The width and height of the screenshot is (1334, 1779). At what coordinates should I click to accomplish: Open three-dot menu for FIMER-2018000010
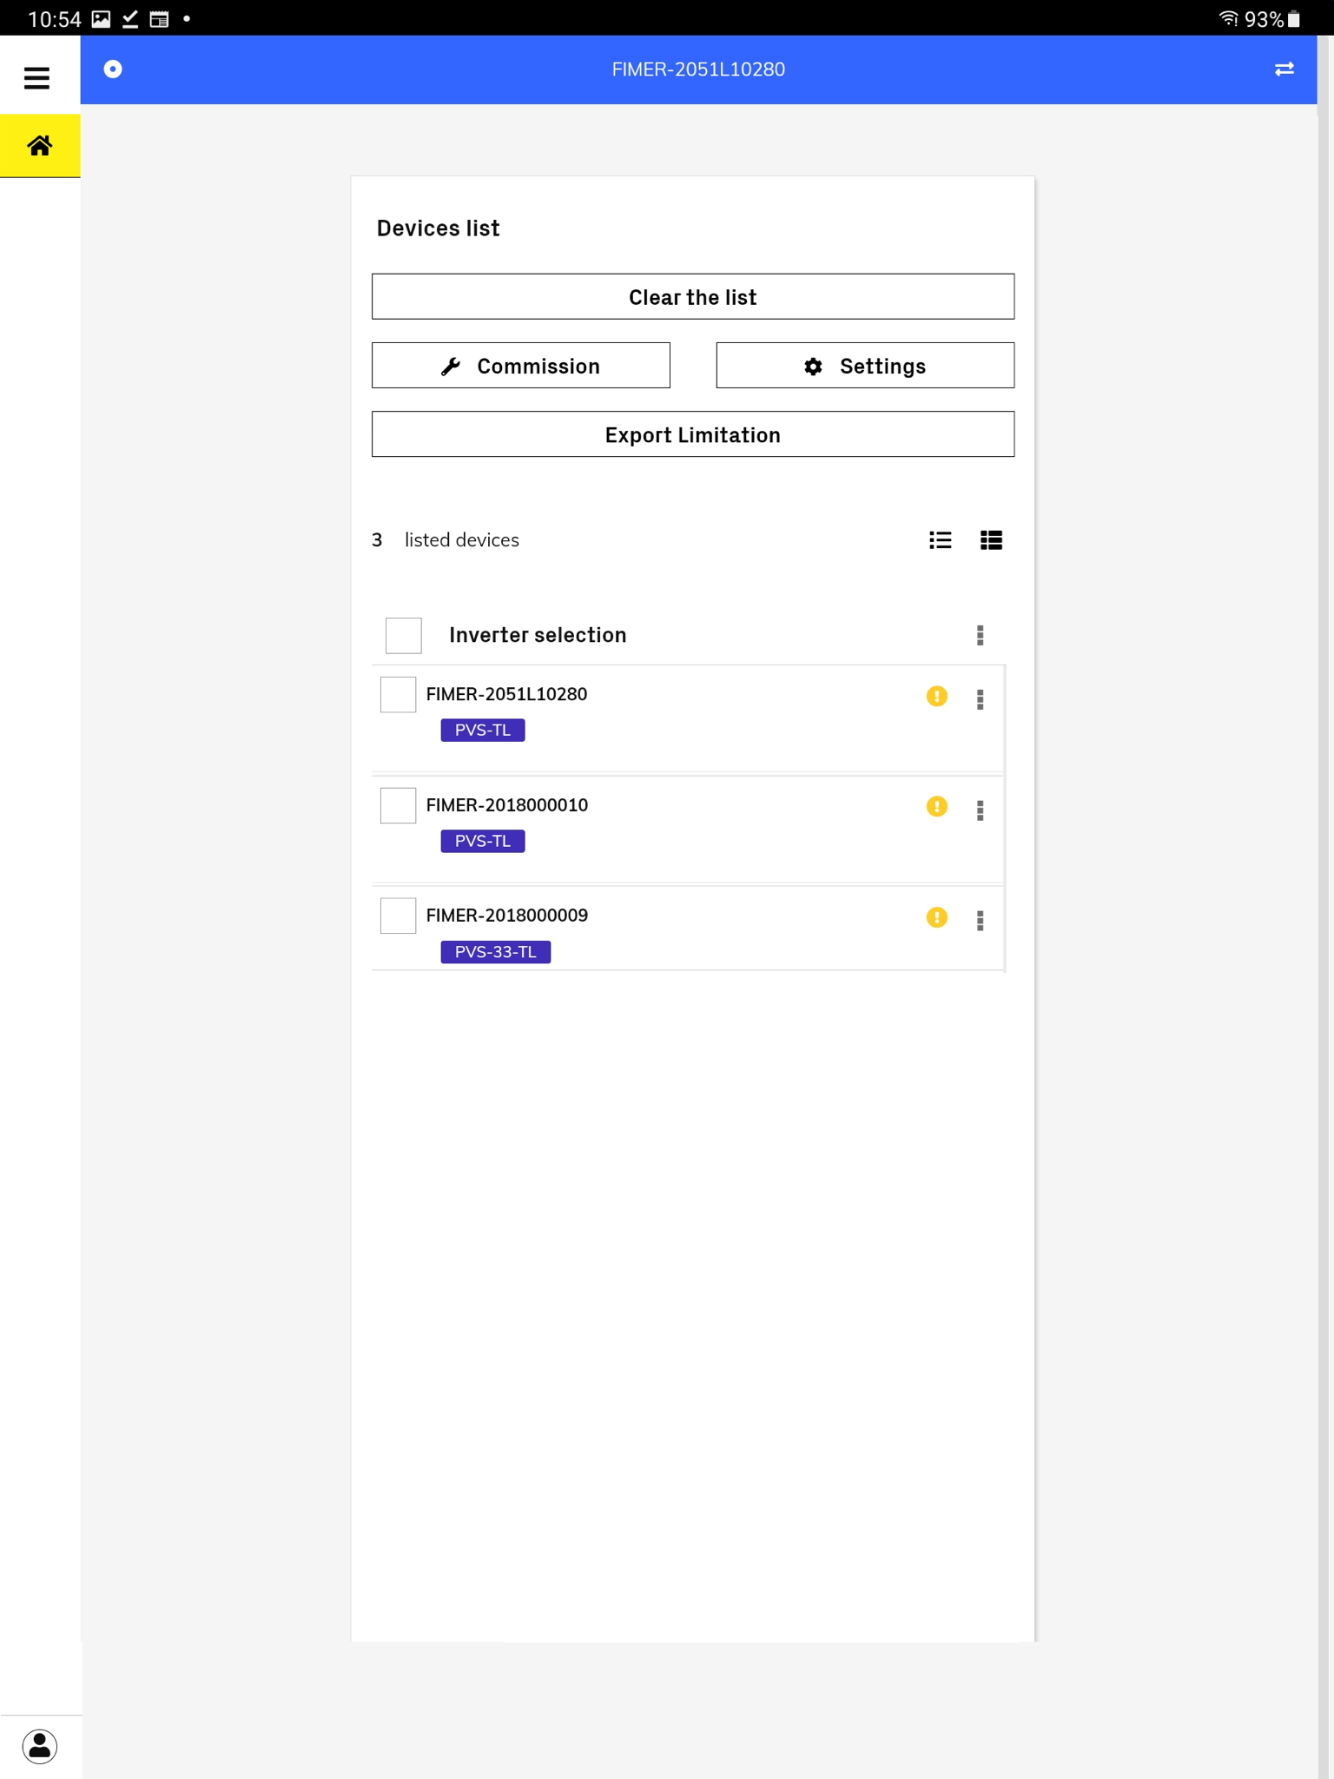(980, 810)
